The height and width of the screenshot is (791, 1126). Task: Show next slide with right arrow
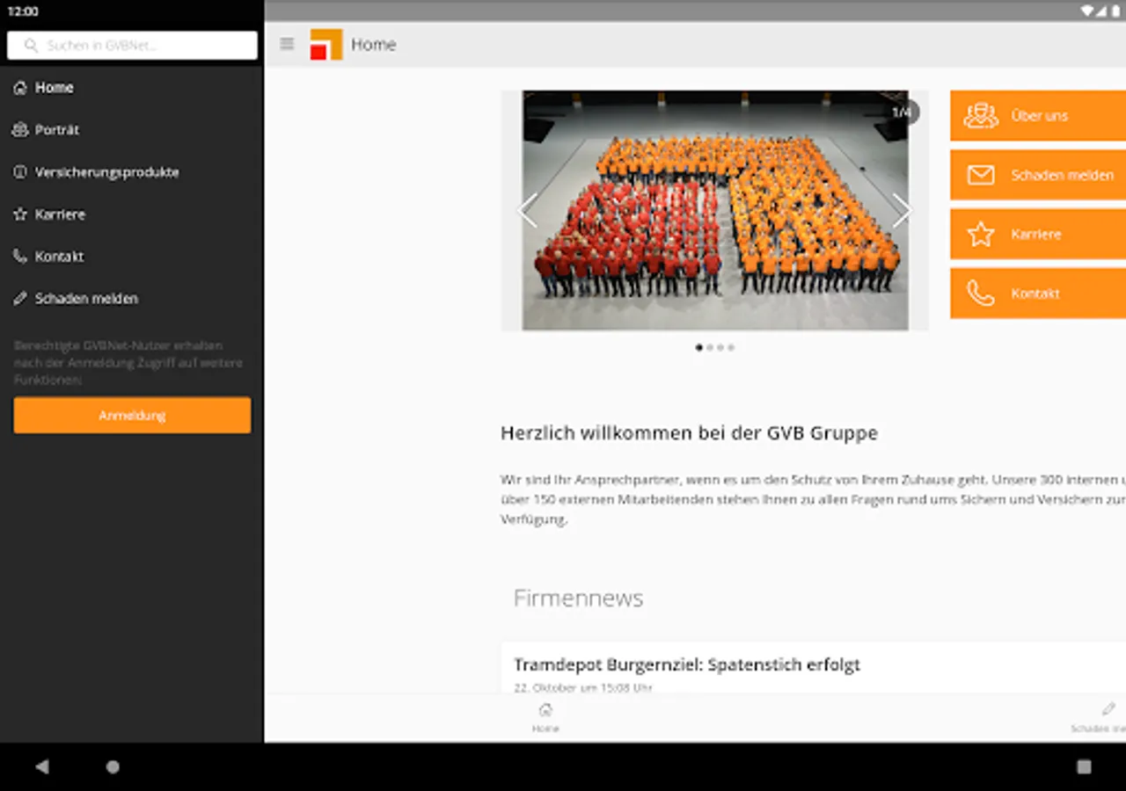coord(903,211)
